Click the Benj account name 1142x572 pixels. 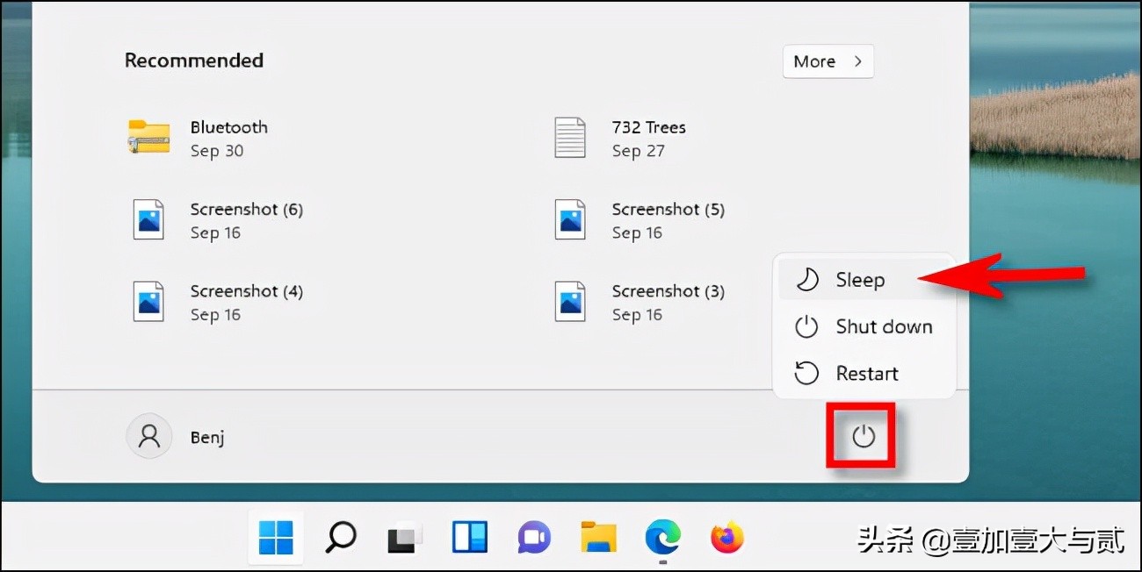[x=208, y=436]
